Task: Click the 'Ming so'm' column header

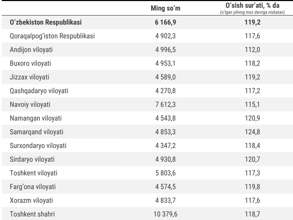Action: [165, 8]
